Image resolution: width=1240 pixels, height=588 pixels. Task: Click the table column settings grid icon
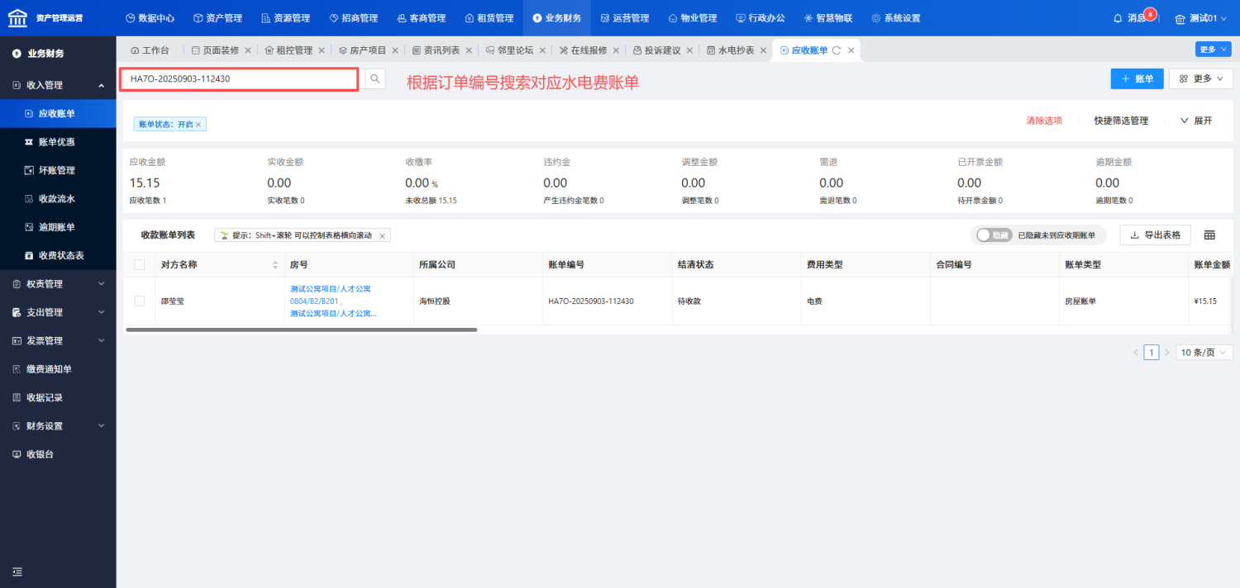1209,235
